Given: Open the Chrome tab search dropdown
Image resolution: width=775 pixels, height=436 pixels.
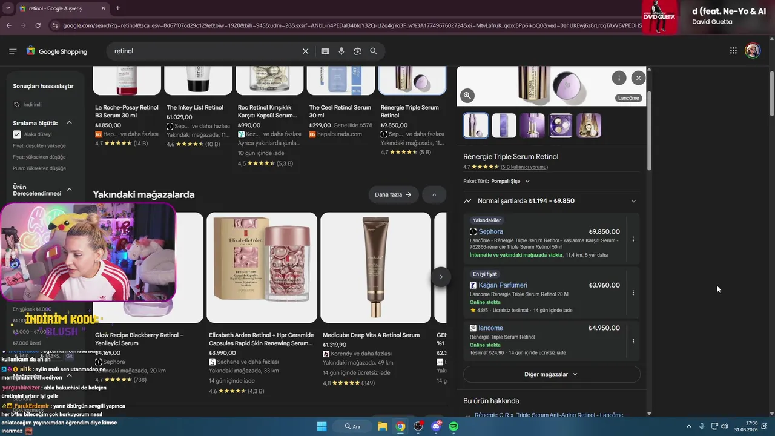Looking at the screenshot, I should (8, 8).
